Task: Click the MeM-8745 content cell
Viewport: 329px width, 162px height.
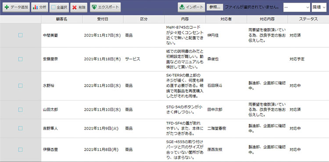Action: click(185, 35)
